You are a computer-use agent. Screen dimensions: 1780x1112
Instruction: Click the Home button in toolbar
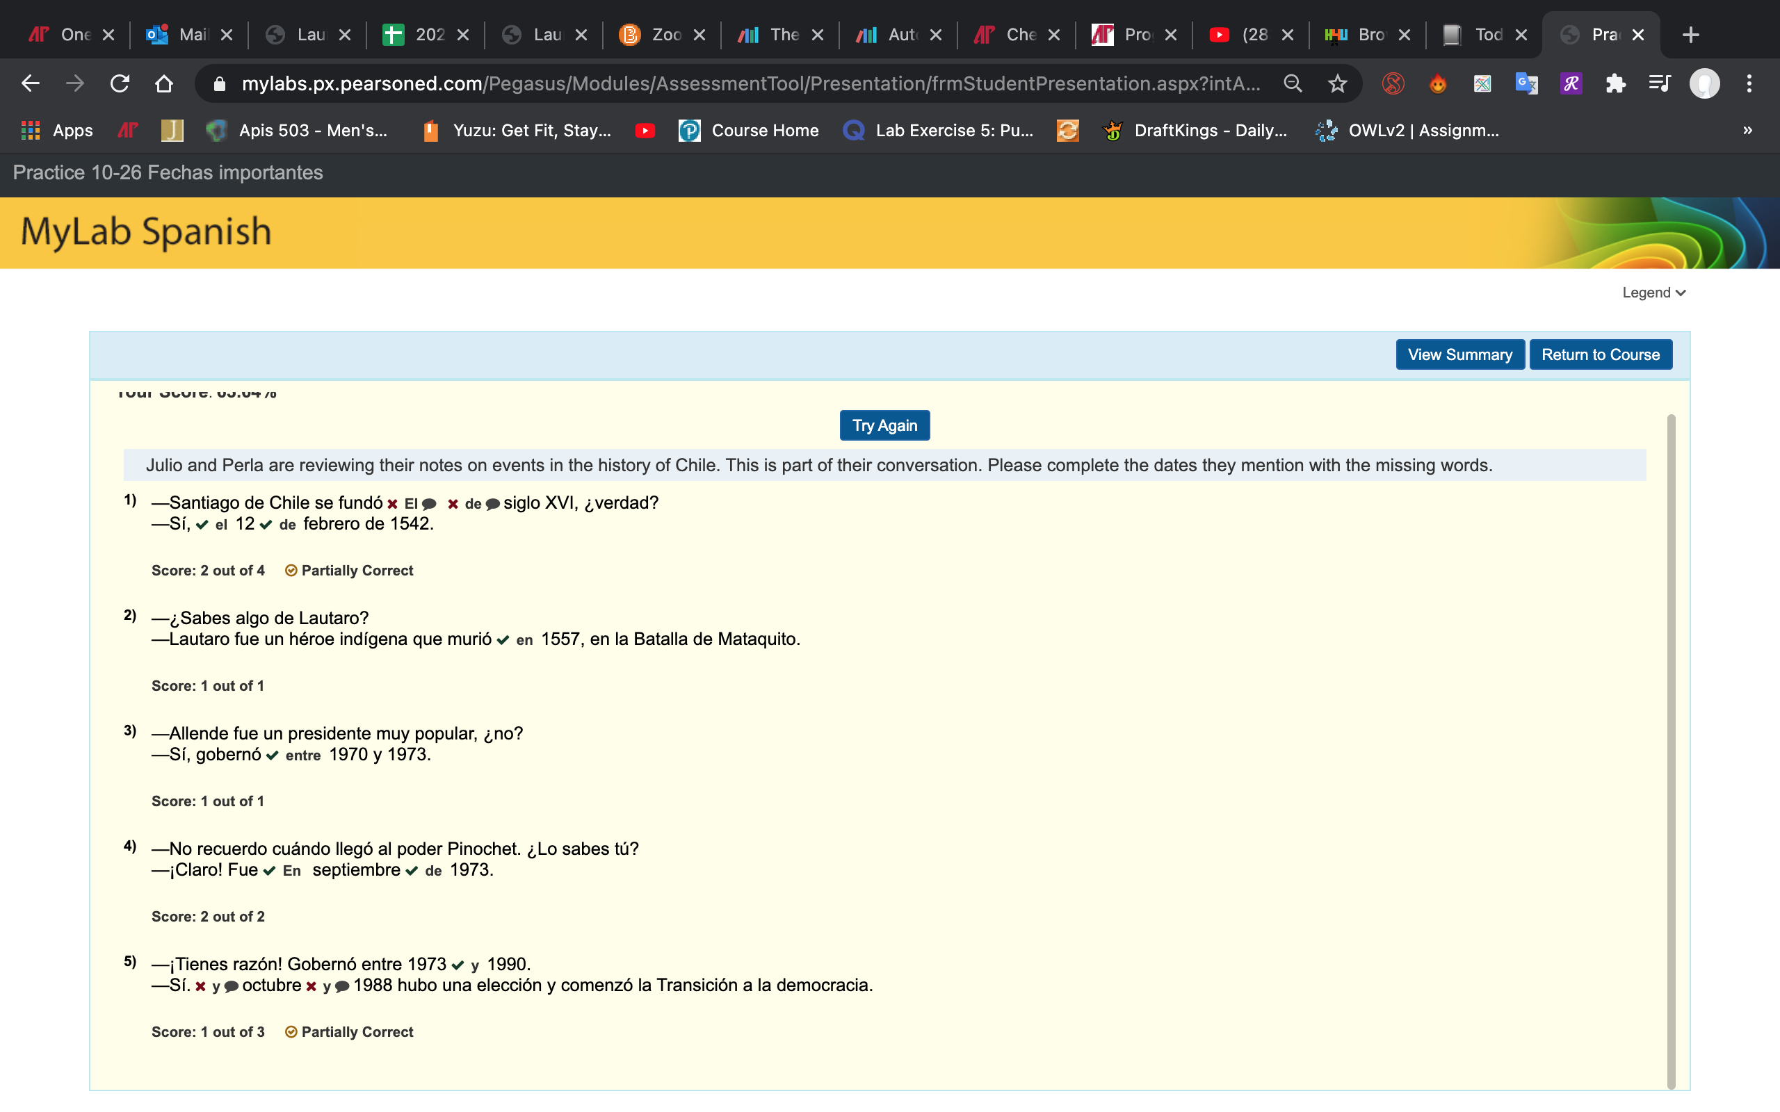tap(164, 84)
